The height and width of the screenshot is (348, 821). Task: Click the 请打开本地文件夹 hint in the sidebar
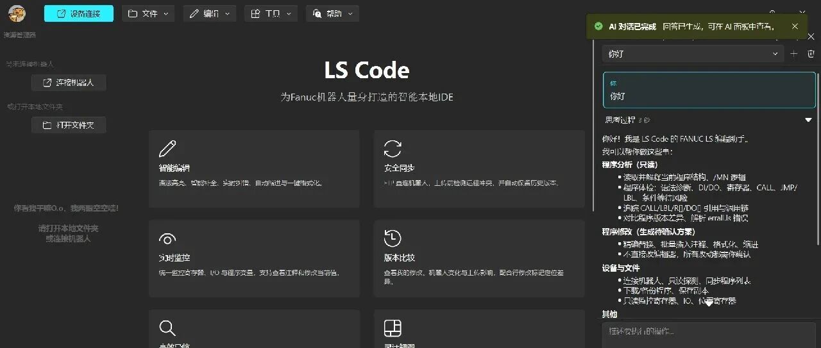tap(68, 228)
